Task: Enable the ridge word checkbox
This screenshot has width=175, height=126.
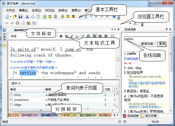Action: (x=11, y=105)
